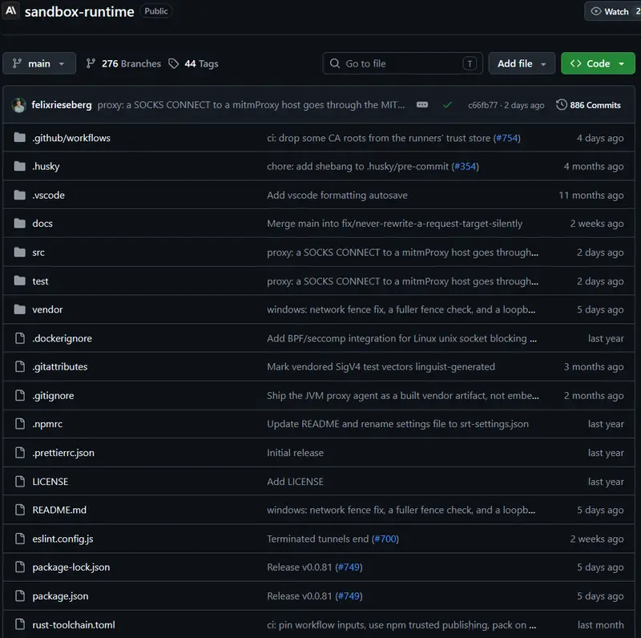Open the LICENSE file

point(50,482)
